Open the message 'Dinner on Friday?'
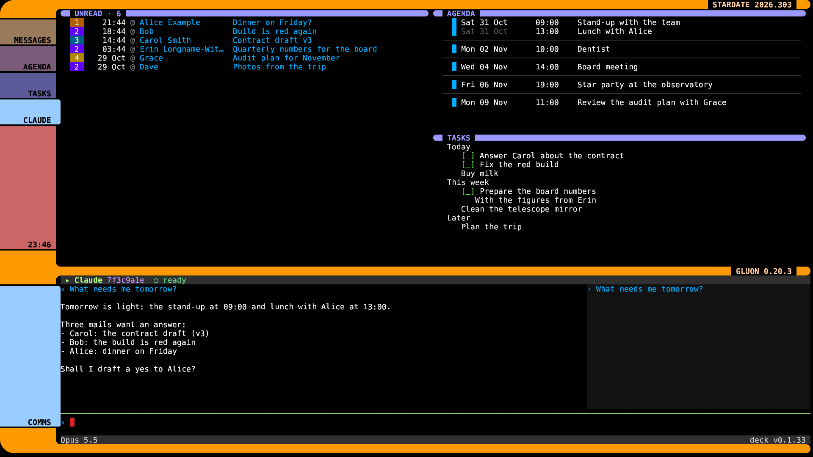This screenshot has width=813, height=457. pyautogui.click(x=272, y=22)
